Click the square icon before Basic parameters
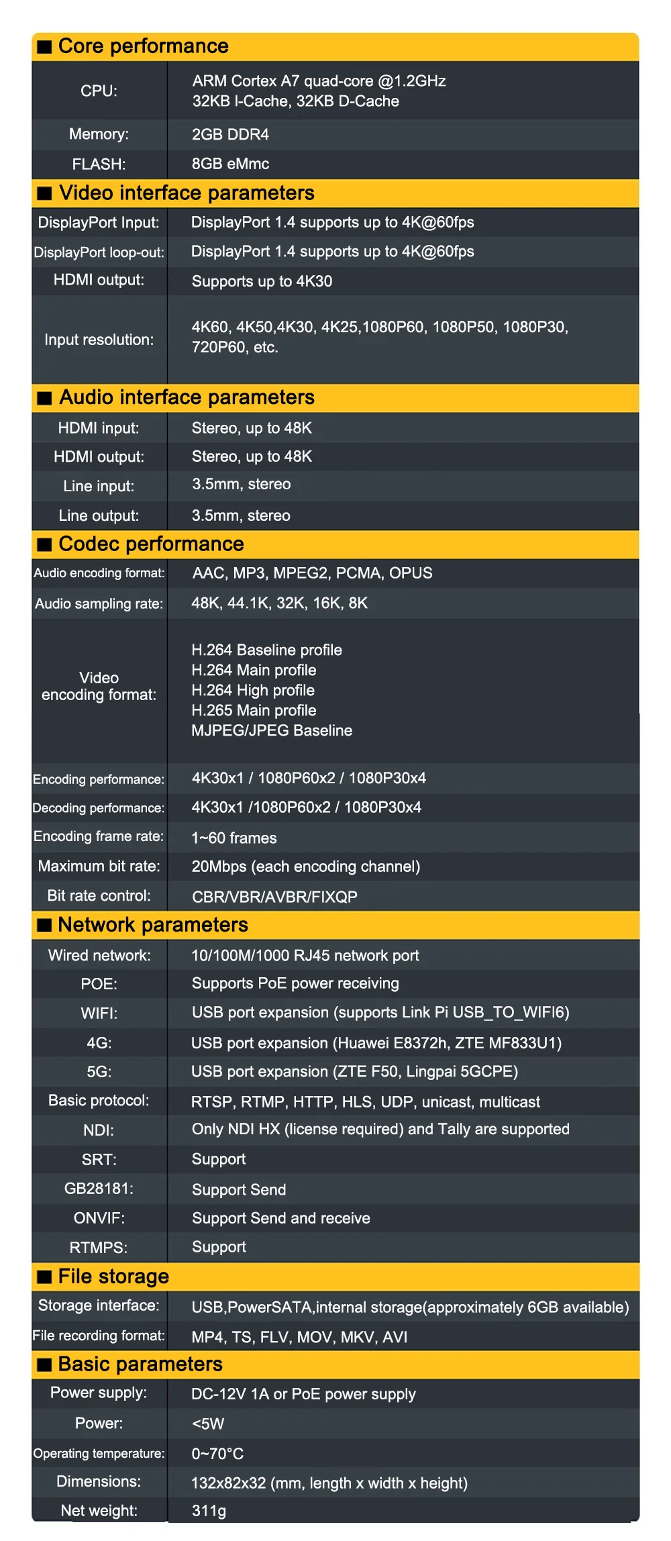 pyautogui.click(x=44, y=1364)
